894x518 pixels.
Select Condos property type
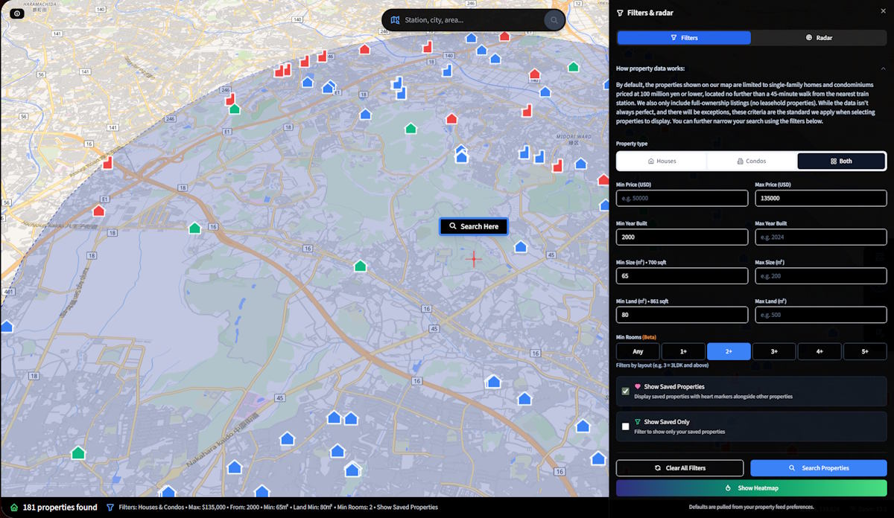pyautogui.click(x=751, y=161)
